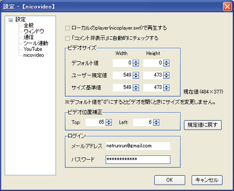Screen dimensions: 234x191
Task: Click 規定値に戻す reset button
Action: [203, 125]
